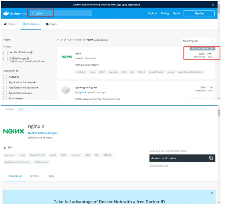Click the Categories info icon
Viewport: 225px width, 207px height.
pyautogui.click(x=17, y=71)
